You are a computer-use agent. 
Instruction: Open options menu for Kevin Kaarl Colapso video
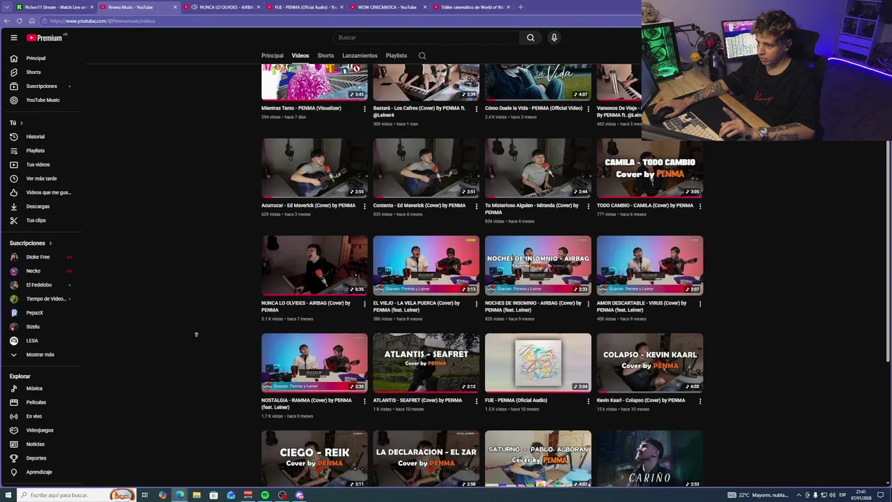700,401
